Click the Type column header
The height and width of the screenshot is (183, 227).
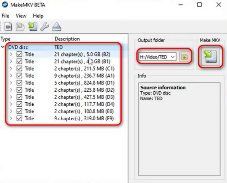click(6, 39)
